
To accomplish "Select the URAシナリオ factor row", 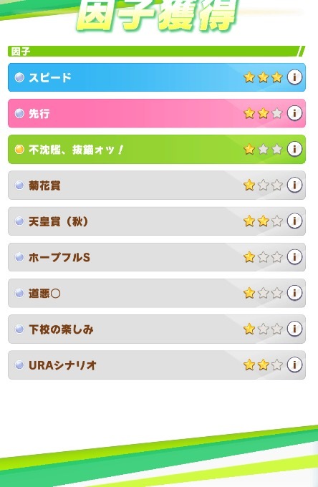I will (x=157, y=365).
